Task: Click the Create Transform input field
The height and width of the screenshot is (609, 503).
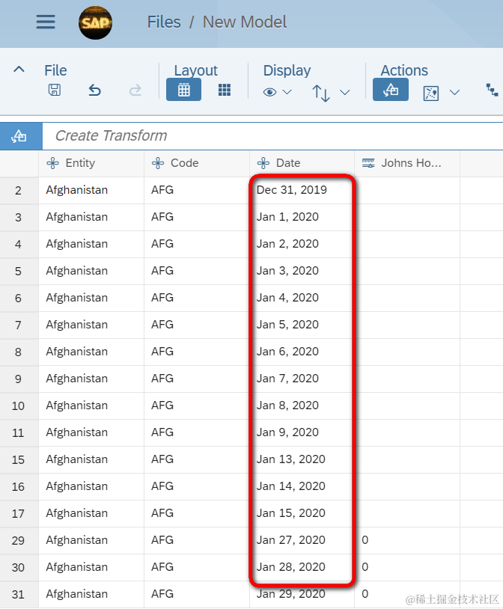Action: [272, 136]
